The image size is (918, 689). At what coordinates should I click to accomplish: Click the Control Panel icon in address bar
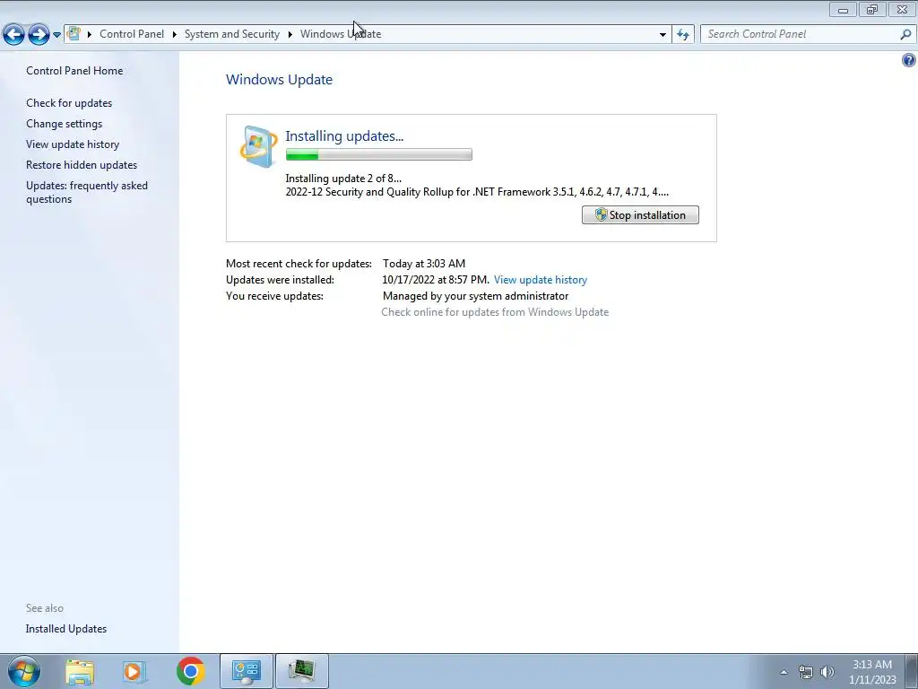(74, 33)
